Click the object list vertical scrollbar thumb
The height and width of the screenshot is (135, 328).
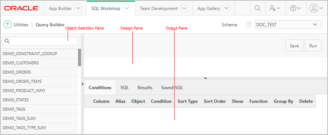point(80,58)
